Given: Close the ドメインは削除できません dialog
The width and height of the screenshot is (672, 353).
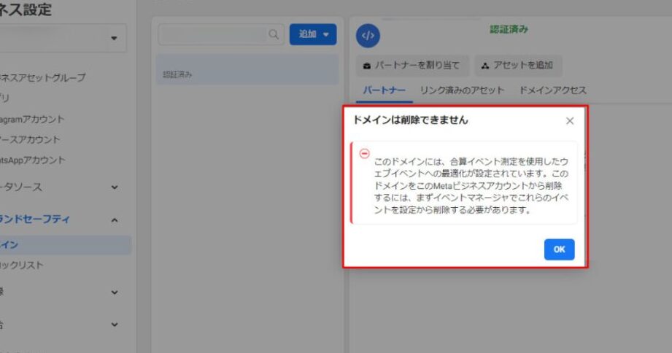Looking at the screenshot, I should tap(570, 121).
